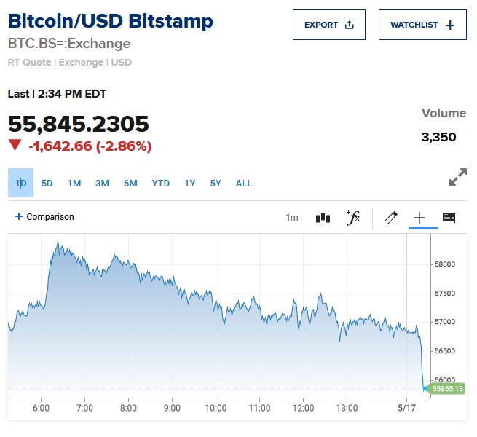477x437 pixels.
Task: Open the 1m interval dropdown
Action: [x=292, y=218]
